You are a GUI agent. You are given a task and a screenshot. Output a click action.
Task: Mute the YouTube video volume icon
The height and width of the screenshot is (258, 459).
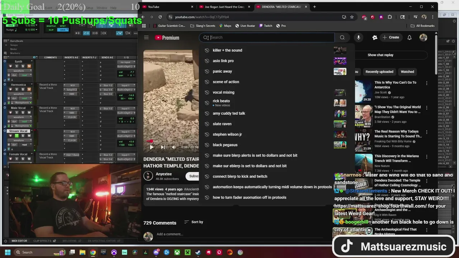point(174,147)
